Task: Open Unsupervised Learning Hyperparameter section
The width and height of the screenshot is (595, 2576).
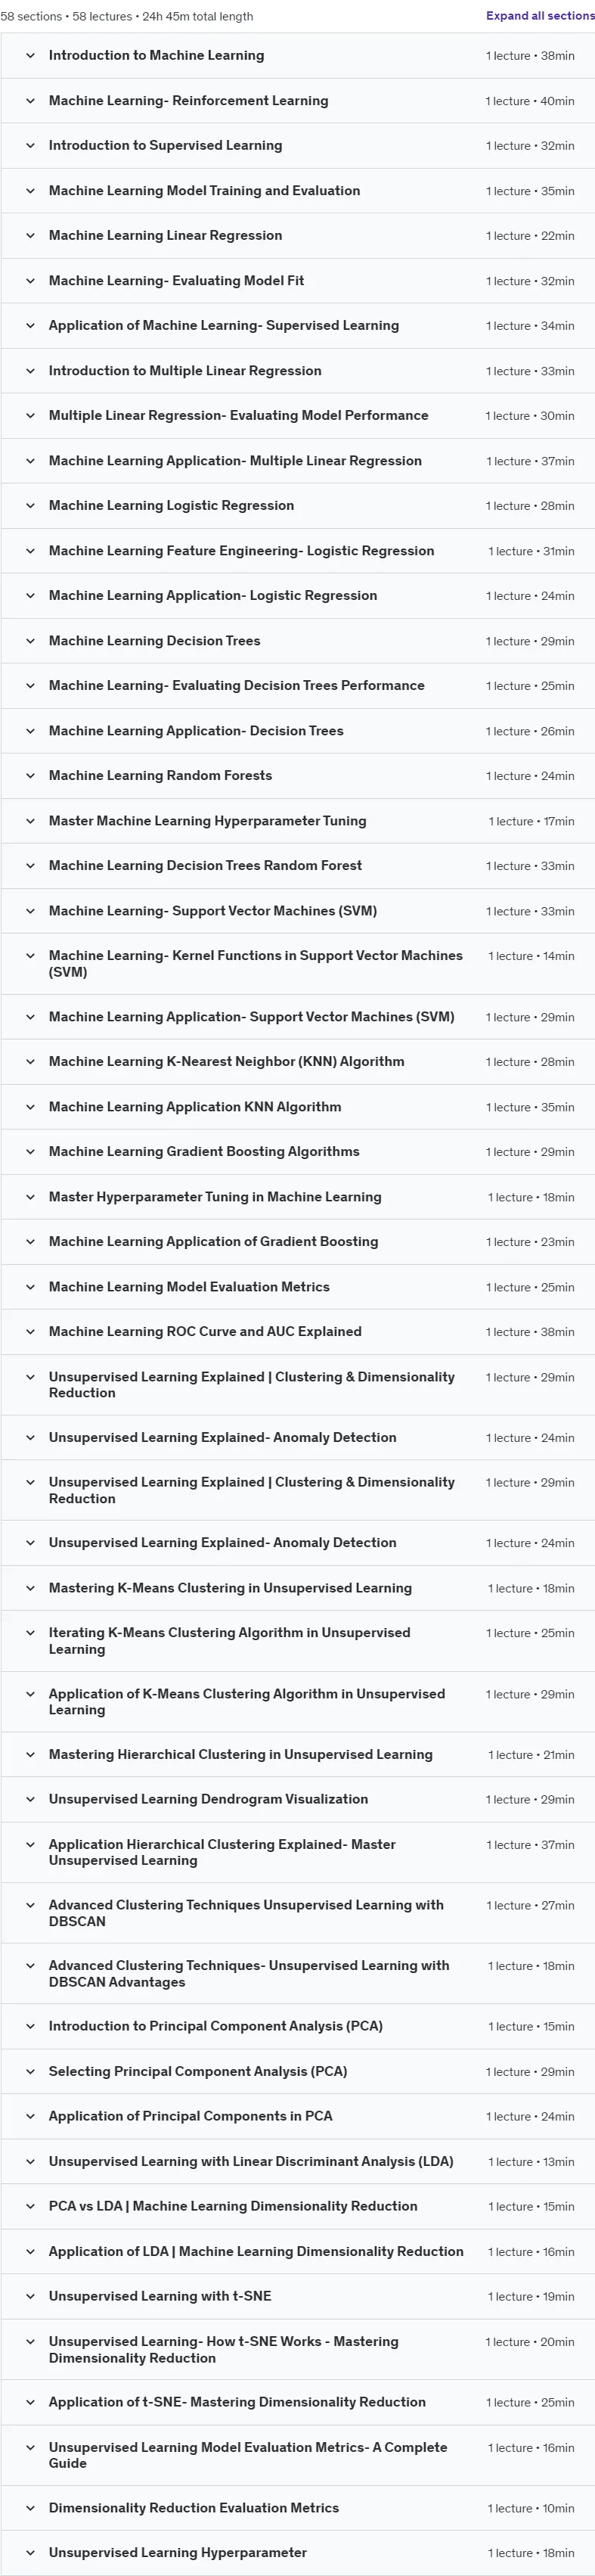Action: 298,2553
